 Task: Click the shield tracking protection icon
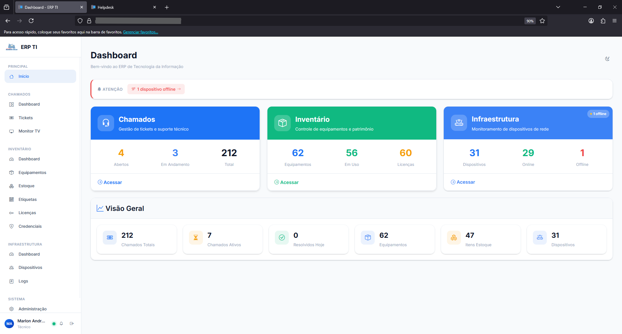(80, 21)
